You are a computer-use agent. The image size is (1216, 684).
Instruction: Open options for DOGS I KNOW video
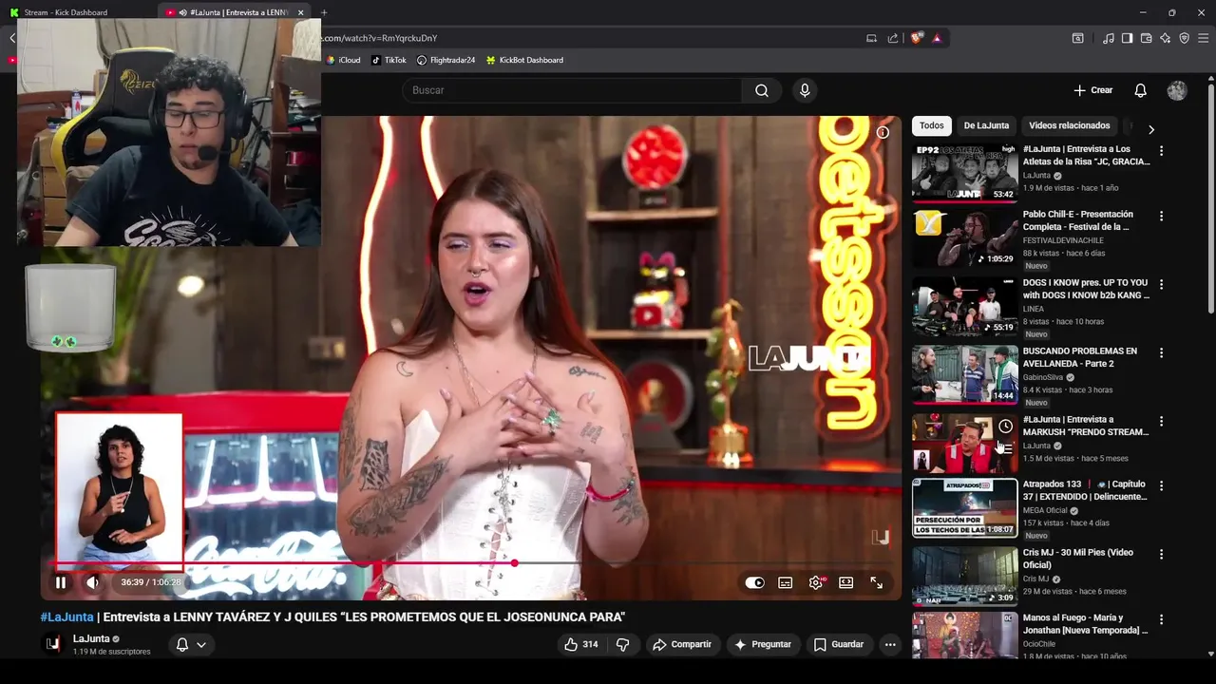pyautogui.click(x=1161, y=284)
